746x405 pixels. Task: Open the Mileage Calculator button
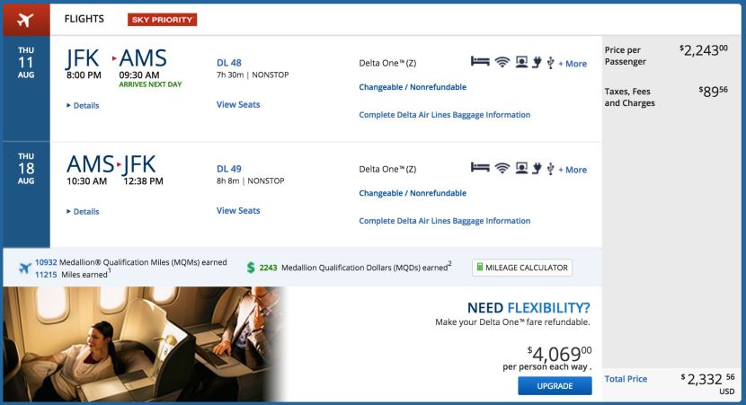pos(522,268)
